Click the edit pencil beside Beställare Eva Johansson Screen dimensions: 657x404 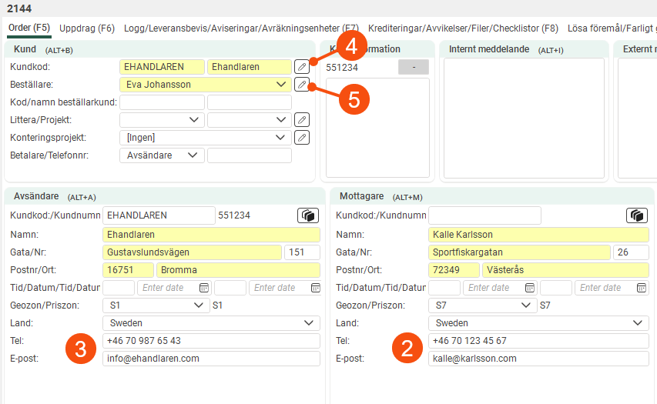302,85
